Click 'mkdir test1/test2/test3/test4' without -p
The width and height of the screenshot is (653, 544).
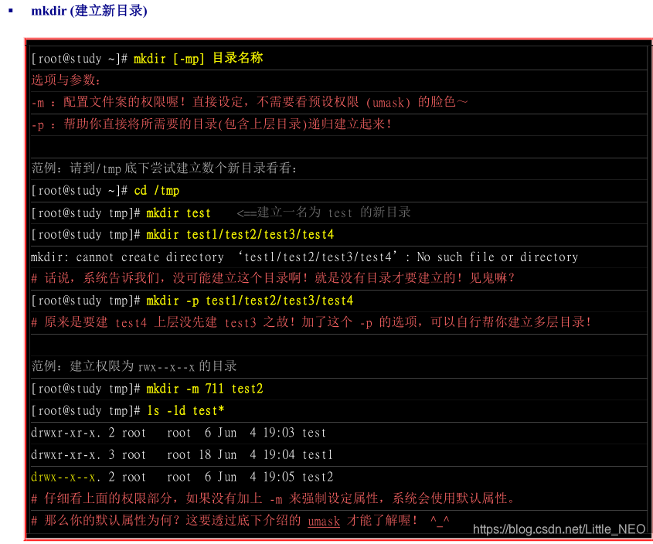[x=240, y=234]
